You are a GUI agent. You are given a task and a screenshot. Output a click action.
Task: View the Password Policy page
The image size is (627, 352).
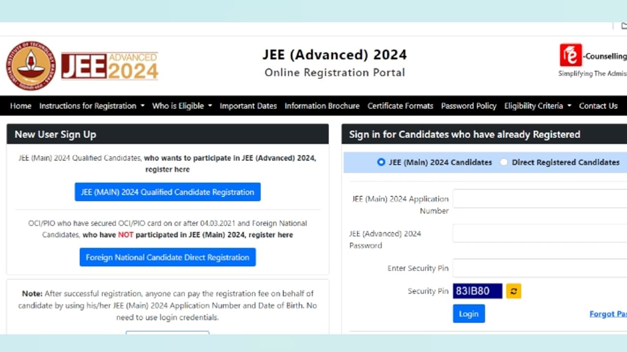(x=468, y=106)
